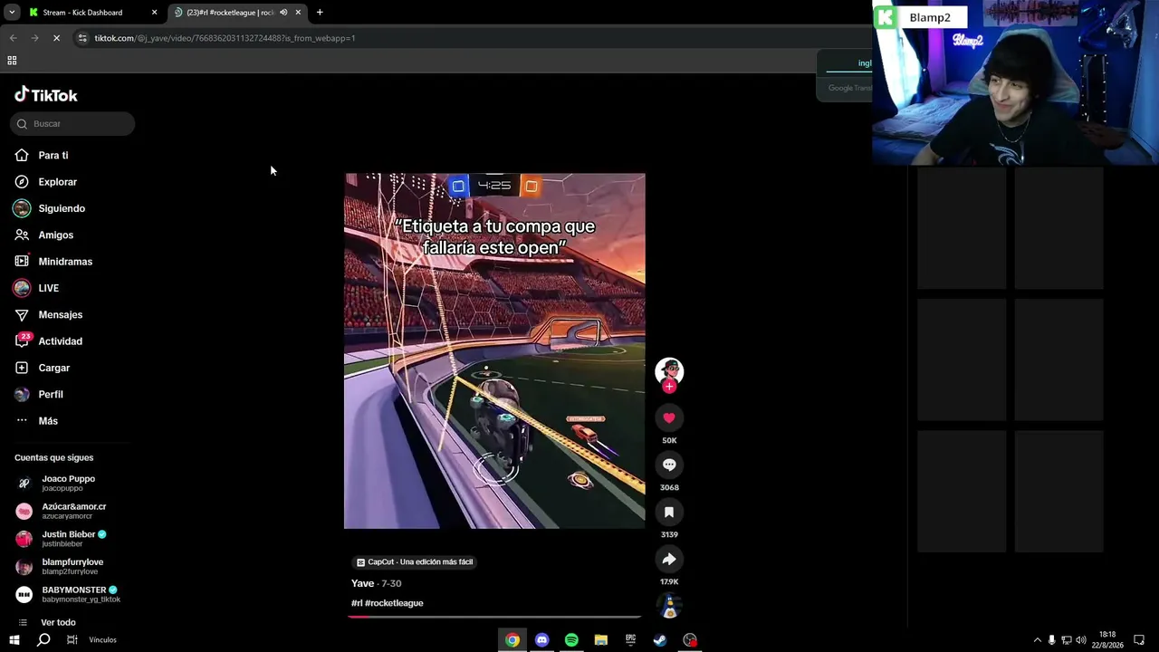Open comments on the video

669,465
